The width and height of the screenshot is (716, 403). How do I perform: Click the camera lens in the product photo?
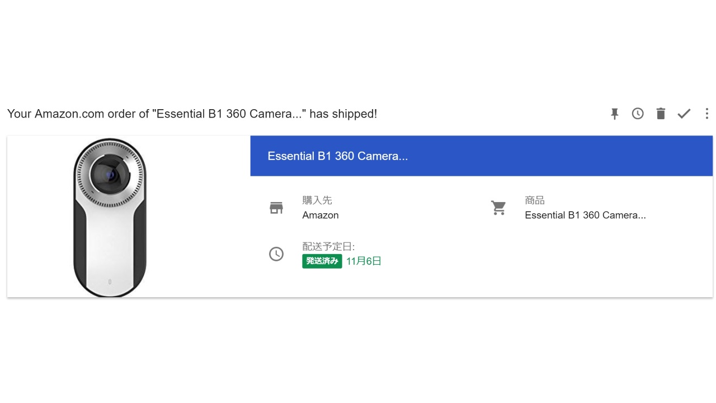coord(110,175)
